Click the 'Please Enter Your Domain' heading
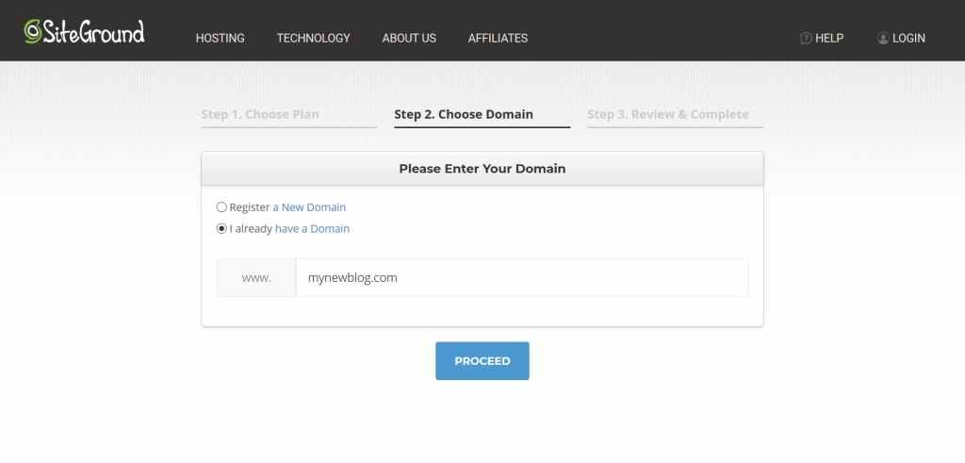The image size is (965, 463). (x=482, y=169)
